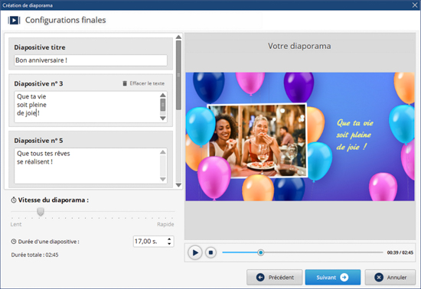Click the playback progress slider handle

[260, 252]
